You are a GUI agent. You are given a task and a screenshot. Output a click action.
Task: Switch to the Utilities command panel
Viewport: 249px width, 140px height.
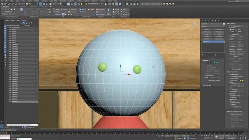click(219, 21)
